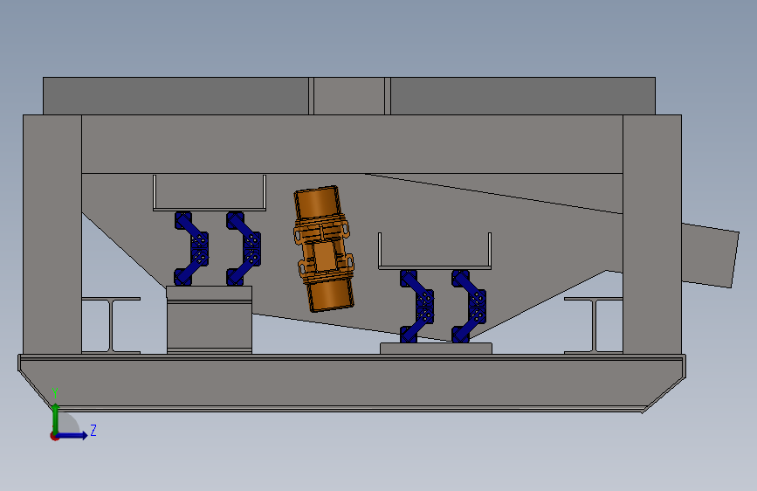Select the left vertical frame column
757x491 pixels.
(52, 234)
